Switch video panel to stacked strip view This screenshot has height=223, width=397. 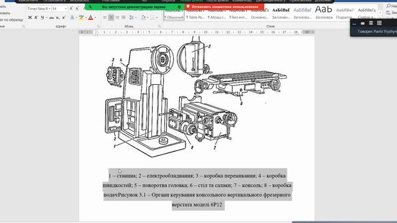(x=371, y=23)
